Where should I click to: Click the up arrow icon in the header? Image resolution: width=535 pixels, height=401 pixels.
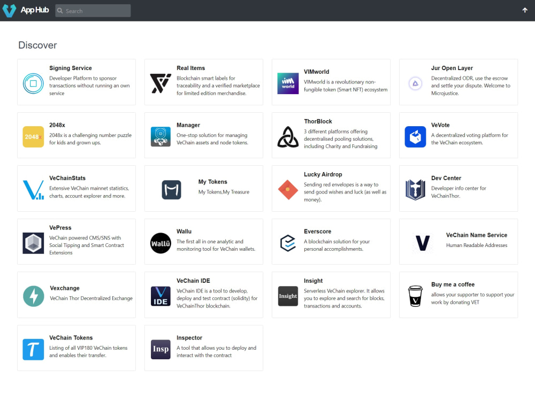(x=525, y=10)
